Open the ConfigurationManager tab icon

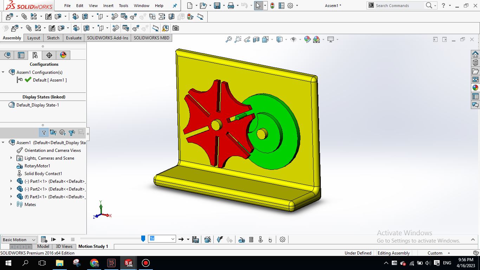click(35, 55)
